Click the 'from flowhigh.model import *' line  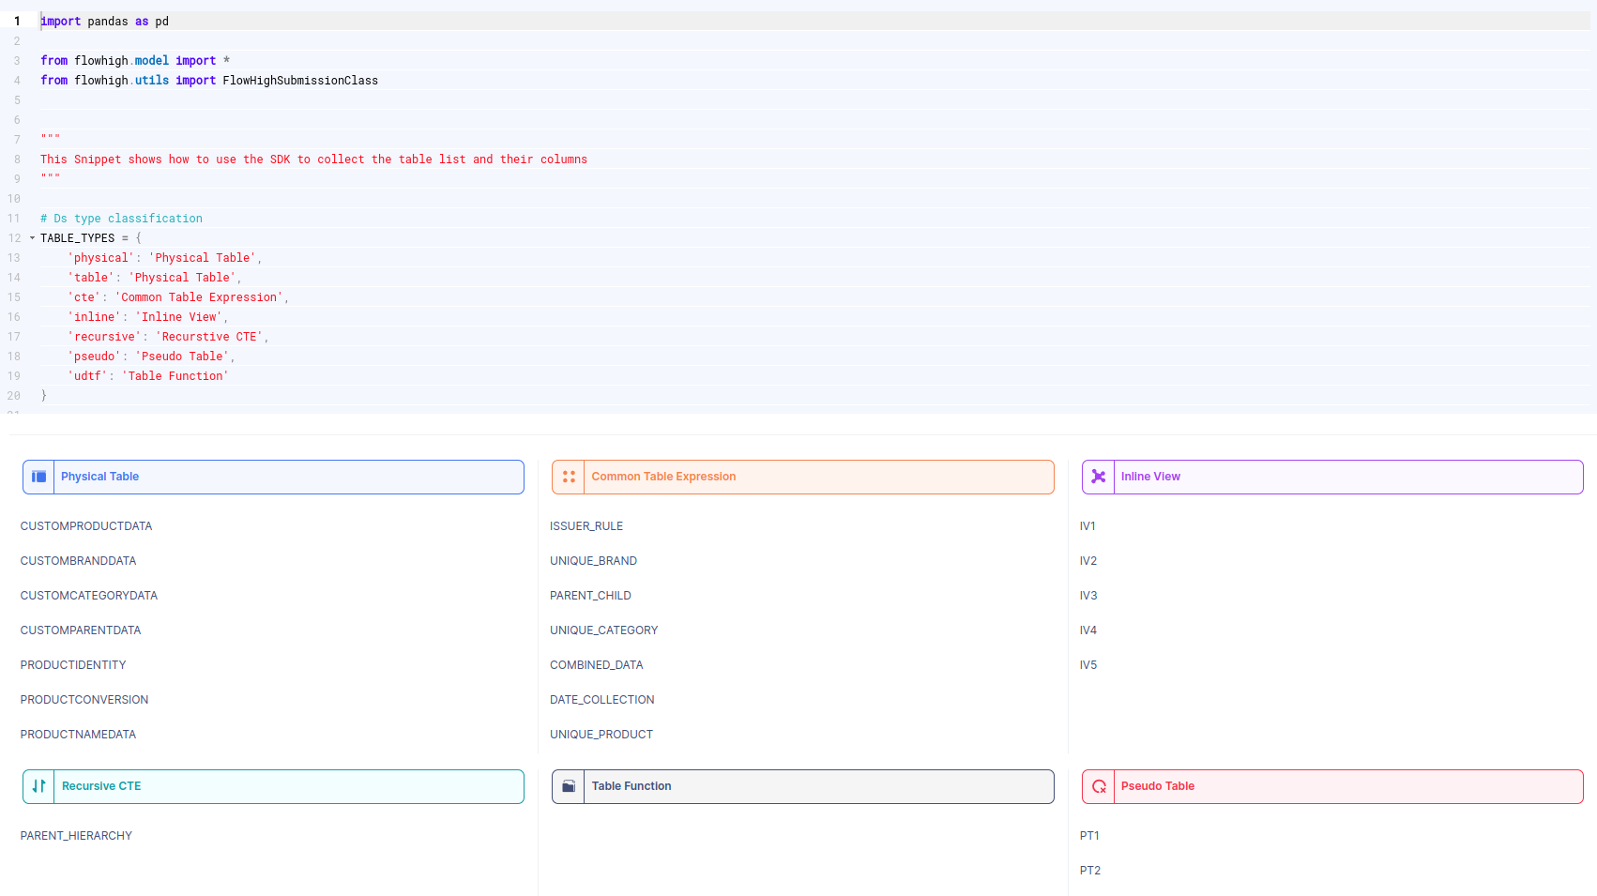(135, 61)
